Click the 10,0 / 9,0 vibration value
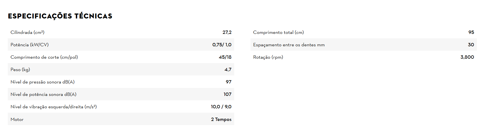Screen dimensions: 486x135 (x=221, y=107)
